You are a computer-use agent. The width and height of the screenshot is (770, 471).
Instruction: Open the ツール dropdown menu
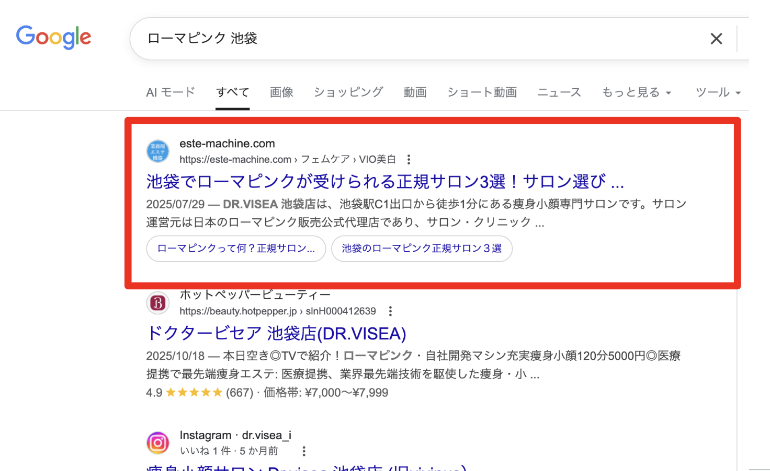[718, 92]
